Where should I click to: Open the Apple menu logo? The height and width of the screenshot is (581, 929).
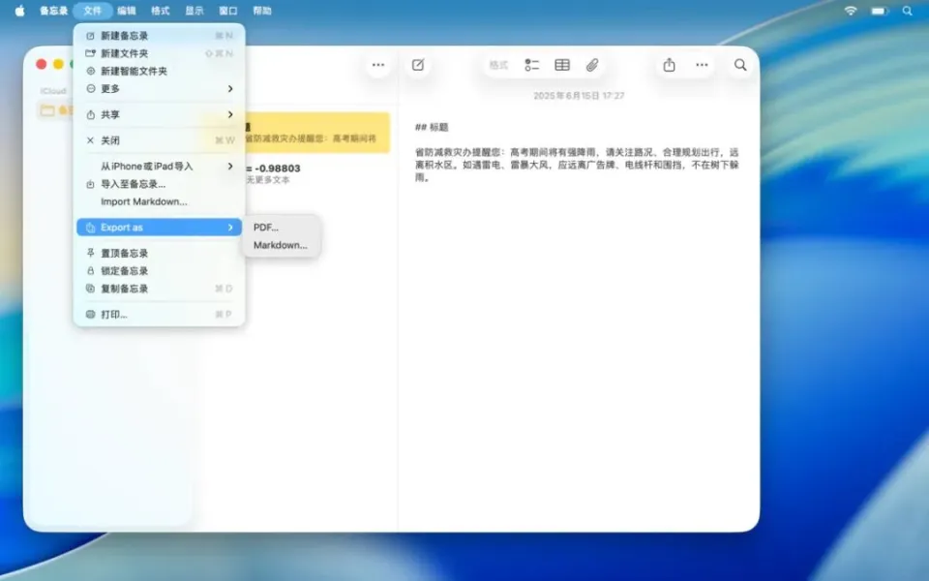coord(19,11)
